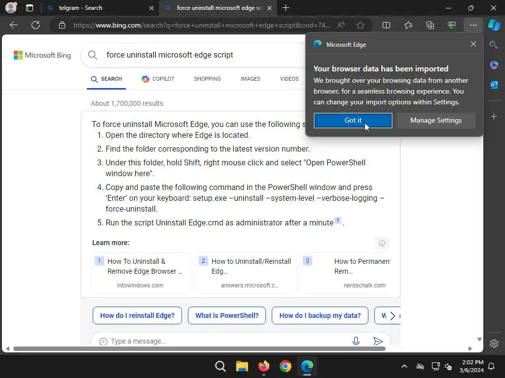This screenshot has width=505, height=378.
Task: Open the tab actions menu icon
Action: pos(29,8)
